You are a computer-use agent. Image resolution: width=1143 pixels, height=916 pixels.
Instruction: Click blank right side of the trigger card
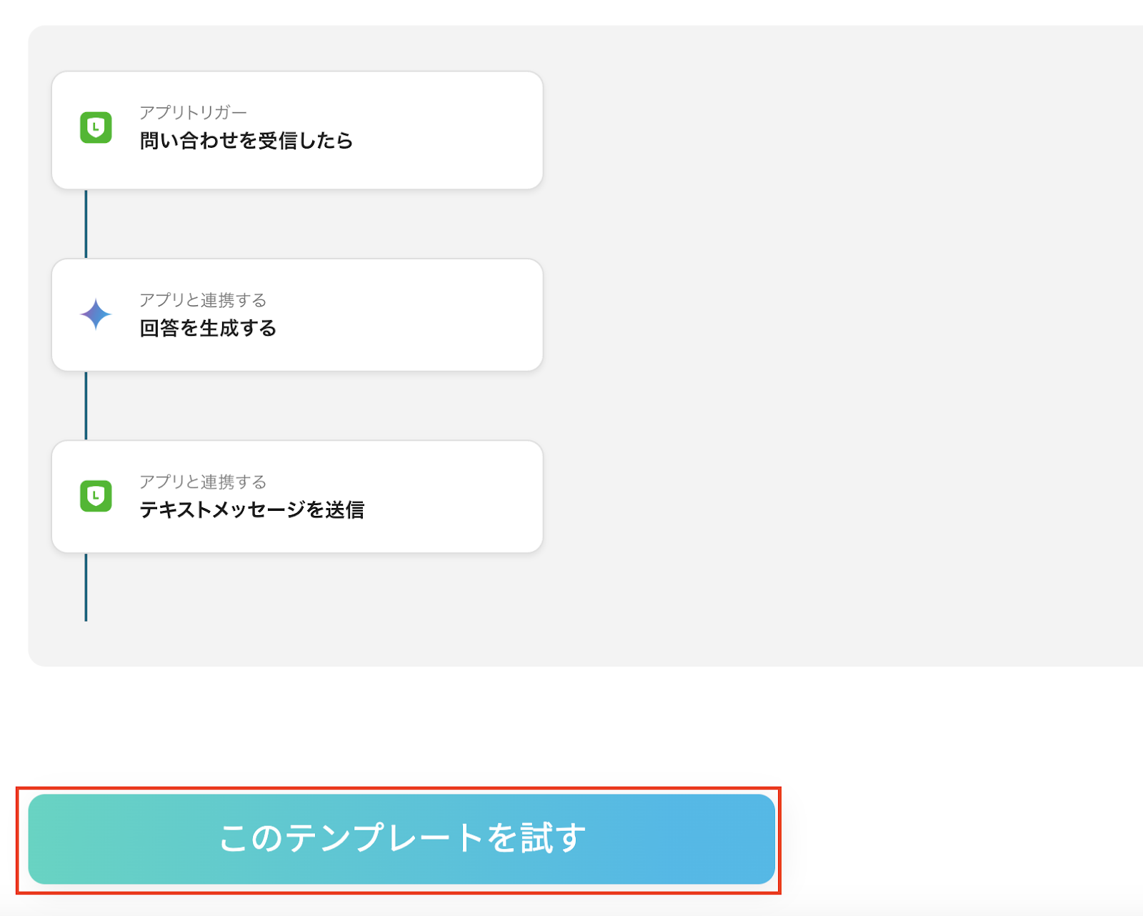(x=457, y=130)
